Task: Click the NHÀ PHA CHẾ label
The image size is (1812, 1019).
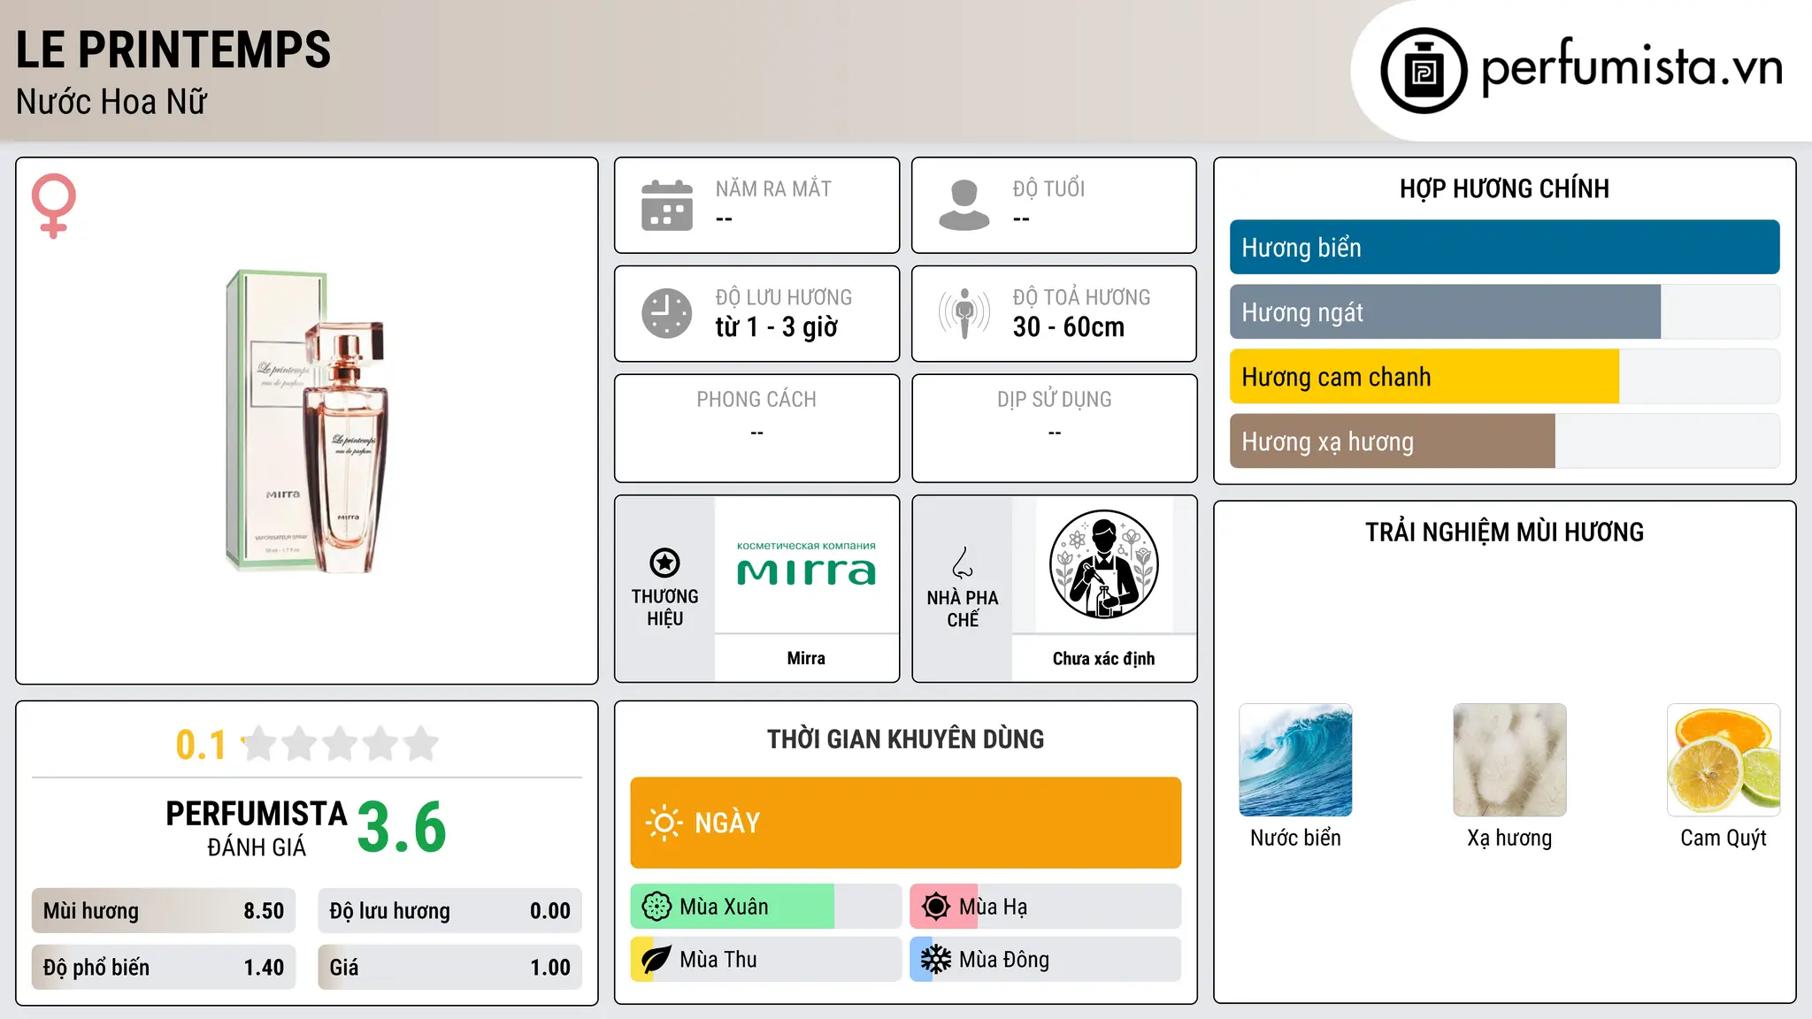Action: pyautogui.click(x=963, y=609)
